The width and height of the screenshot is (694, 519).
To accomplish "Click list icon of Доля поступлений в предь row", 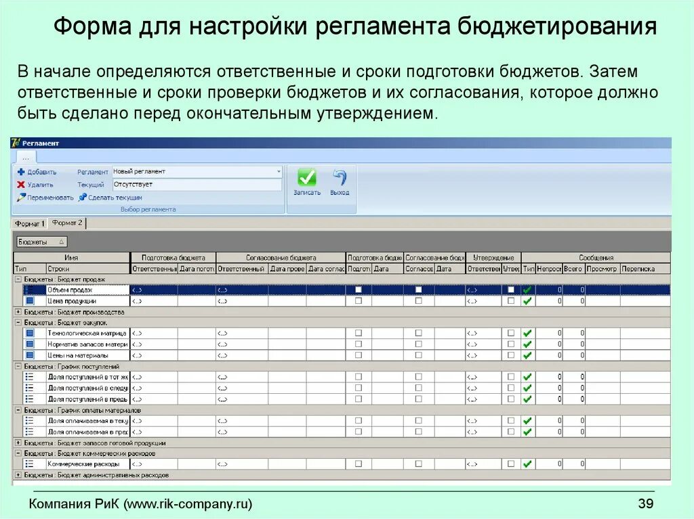I will (29, 399).
